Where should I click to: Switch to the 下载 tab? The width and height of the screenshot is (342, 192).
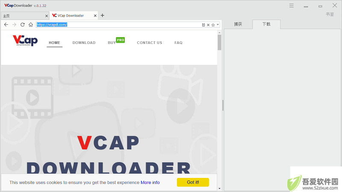pyautogui.click(x=266, y=24)
